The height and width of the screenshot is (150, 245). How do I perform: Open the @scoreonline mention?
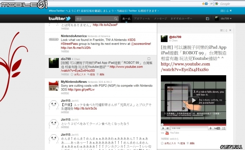[x=140, y=44]
